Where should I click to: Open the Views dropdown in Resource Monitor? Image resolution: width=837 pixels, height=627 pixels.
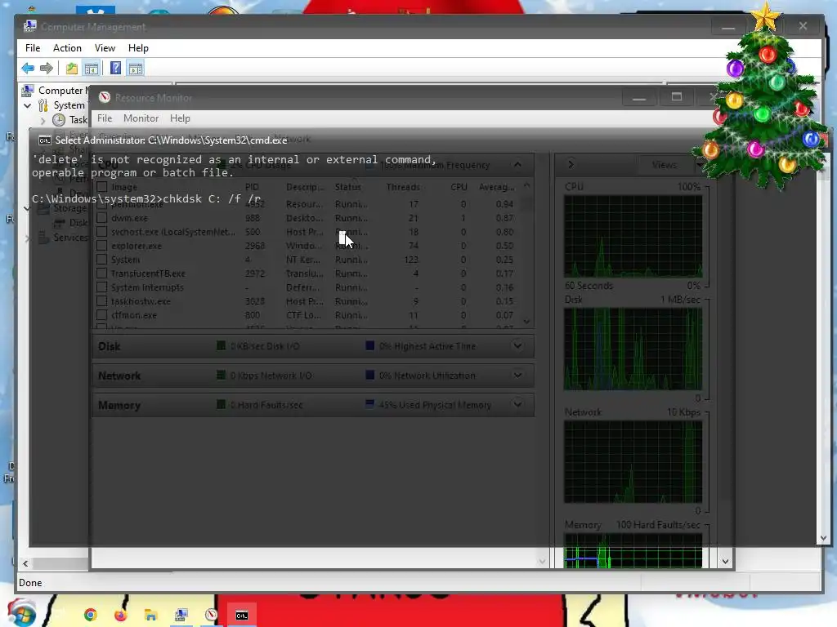669,165
